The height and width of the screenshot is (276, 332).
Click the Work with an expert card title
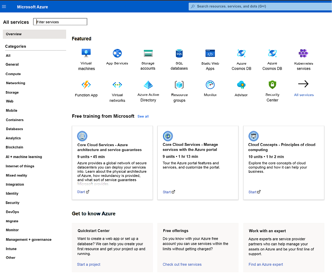[267, 231]
